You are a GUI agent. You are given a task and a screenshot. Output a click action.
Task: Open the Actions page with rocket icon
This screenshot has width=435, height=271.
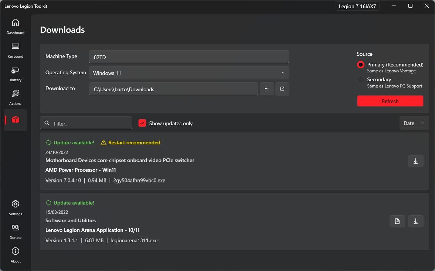pos(16,97)
